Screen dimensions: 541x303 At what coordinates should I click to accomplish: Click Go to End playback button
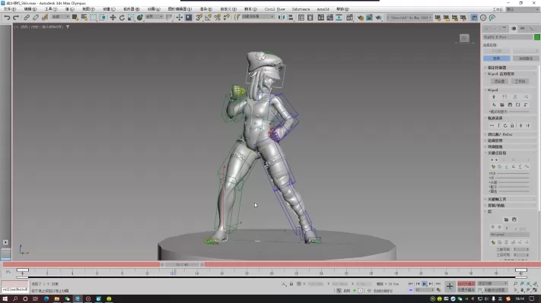[438, 284]
